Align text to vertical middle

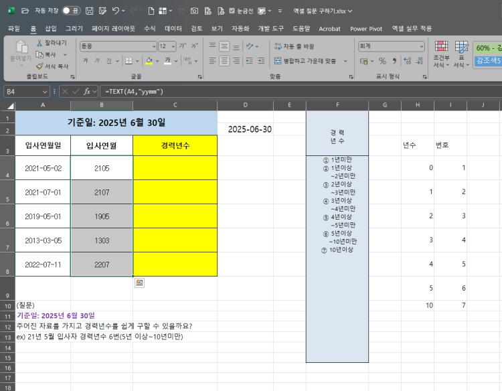point(224,46)
